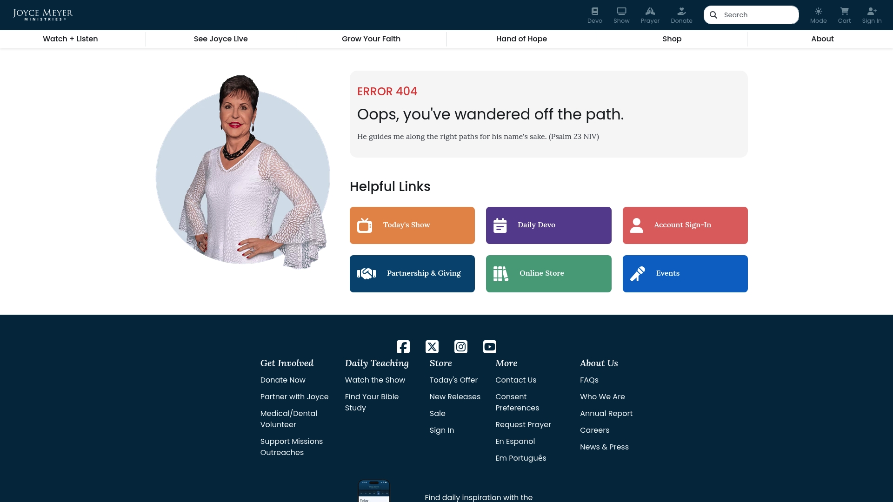Click Sign In under Store footer

tap(442, 430)
